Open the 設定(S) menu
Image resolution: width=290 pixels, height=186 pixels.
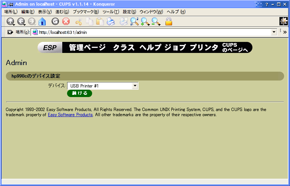[129, 12]
